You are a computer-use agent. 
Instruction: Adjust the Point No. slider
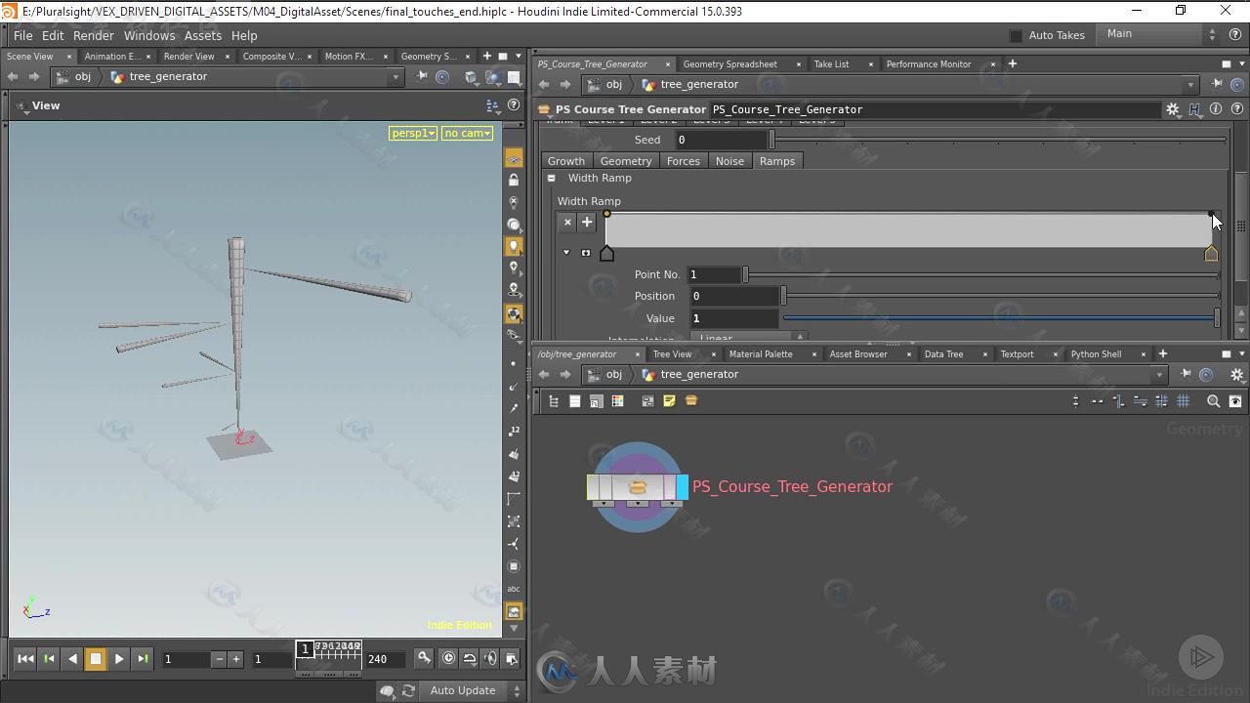(x=981, y=274)
